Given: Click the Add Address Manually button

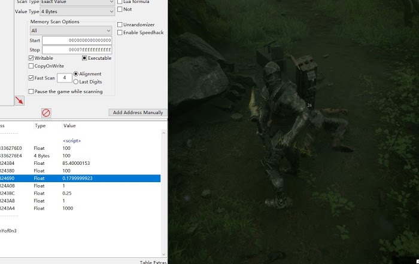Looking at the screenshot, I should [x=138, y=112].
